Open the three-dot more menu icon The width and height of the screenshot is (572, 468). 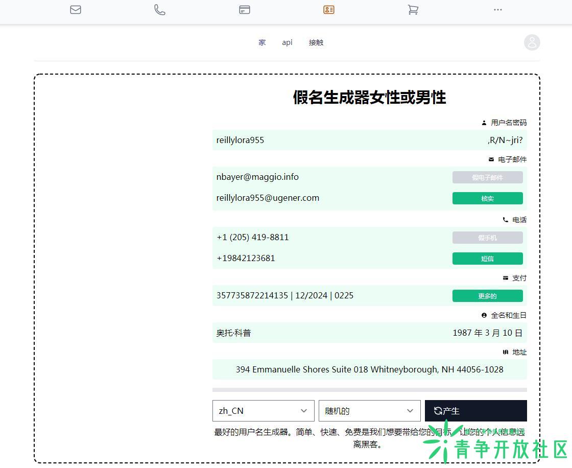(497, 10)
